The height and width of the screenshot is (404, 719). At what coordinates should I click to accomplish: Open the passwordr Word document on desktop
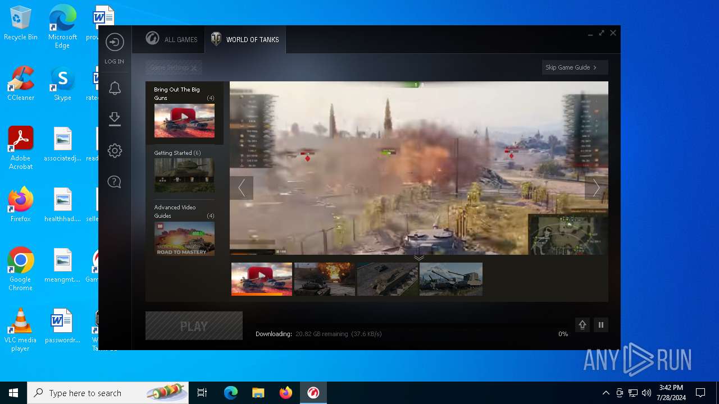coord(62,326)
